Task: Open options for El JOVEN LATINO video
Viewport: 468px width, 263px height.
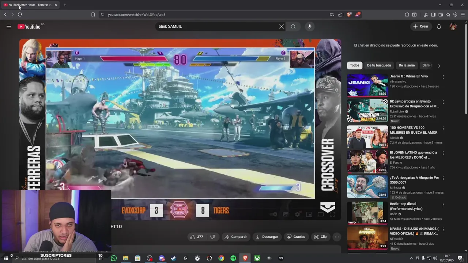Action: tap(443, 153)
